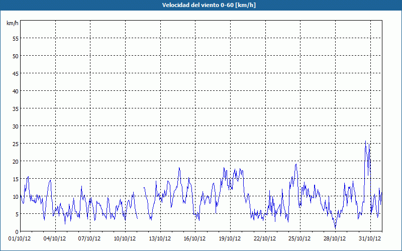Click the chart title 'Velocidad del viento 0-60 [km/h]'

(209, 5)
